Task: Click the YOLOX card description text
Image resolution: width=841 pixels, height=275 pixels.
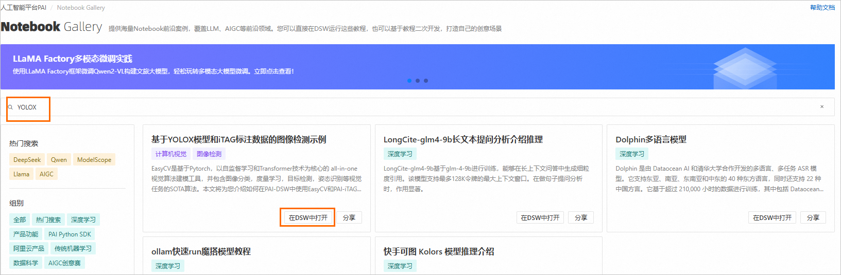Action: tap(256, 179)
